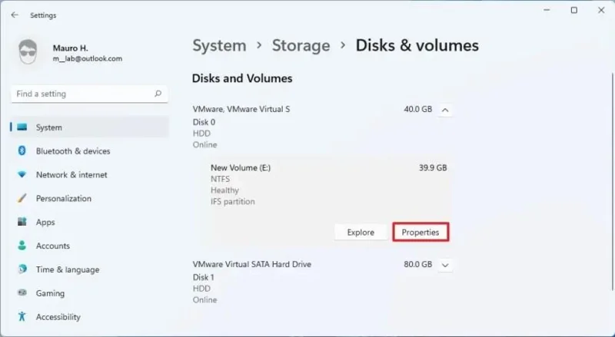Click the Time & language globe icon
Screen dimensions: 615x337
(22, 269)
